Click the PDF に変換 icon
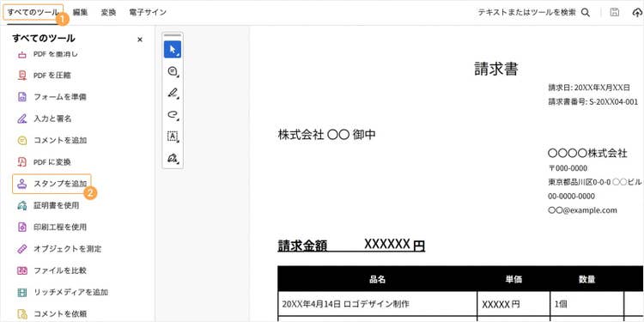The height and width of the screenshot is (322, 644). pyautogui.click(x=22, y=161)
